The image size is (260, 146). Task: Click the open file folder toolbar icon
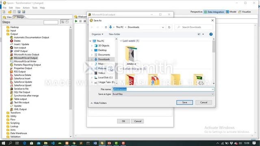[x=10, y=12]
